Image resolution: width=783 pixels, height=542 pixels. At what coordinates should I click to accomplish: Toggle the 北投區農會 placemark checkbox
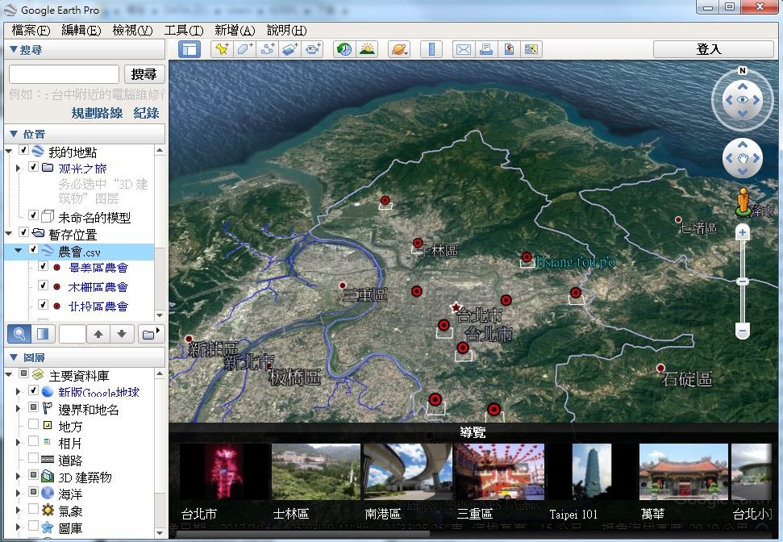pyautogui.click(x=44, y=305)
